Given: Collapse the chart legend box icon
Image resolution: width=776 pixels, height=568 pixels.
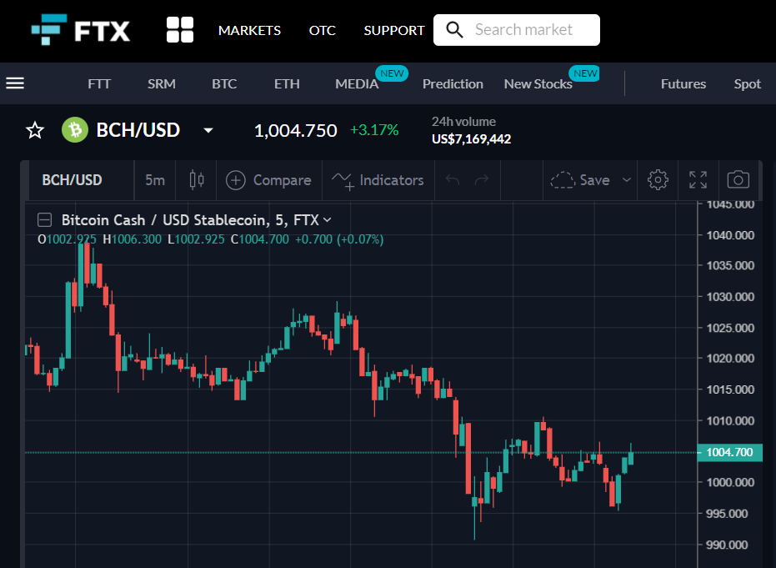Looking at the screenshot, I should point(44,220).
